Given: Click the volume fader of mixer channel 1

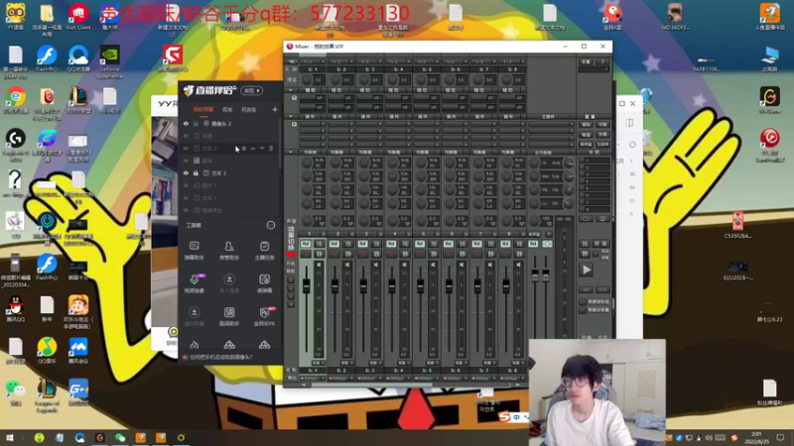Looking at the screenshot, I should click(x=307, y=286).
